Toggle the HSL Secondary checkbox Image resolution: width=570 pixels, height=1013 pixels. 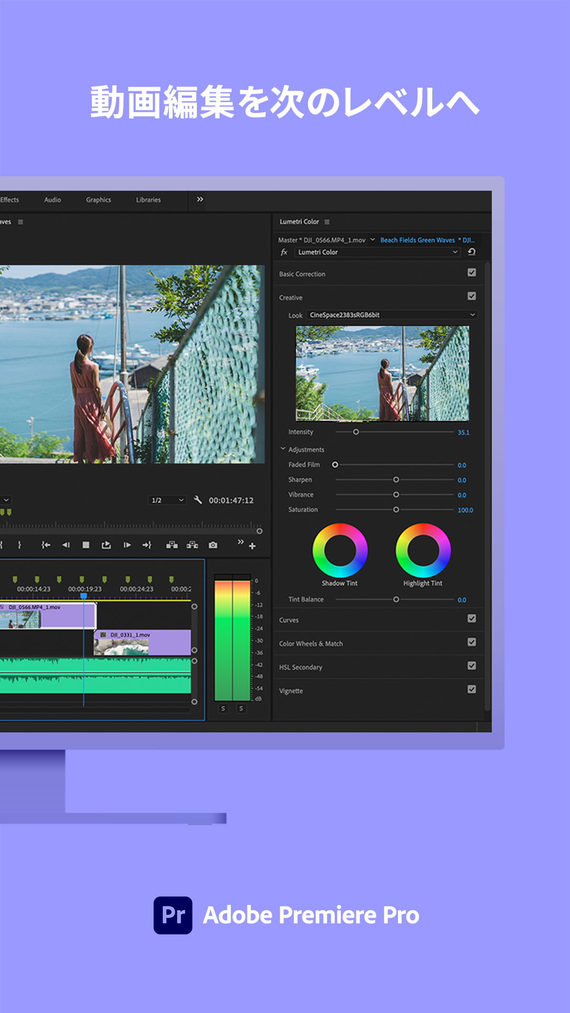coord(472,666)
